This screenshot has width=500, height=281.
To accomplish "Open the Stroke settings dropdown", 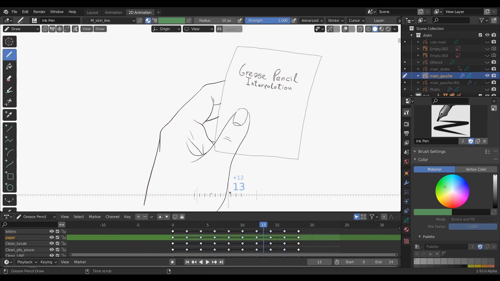I will [x=336, y=21].
